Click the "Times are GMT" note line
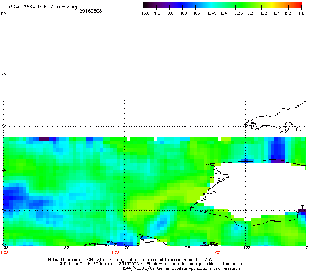 [x=130, y=260]
